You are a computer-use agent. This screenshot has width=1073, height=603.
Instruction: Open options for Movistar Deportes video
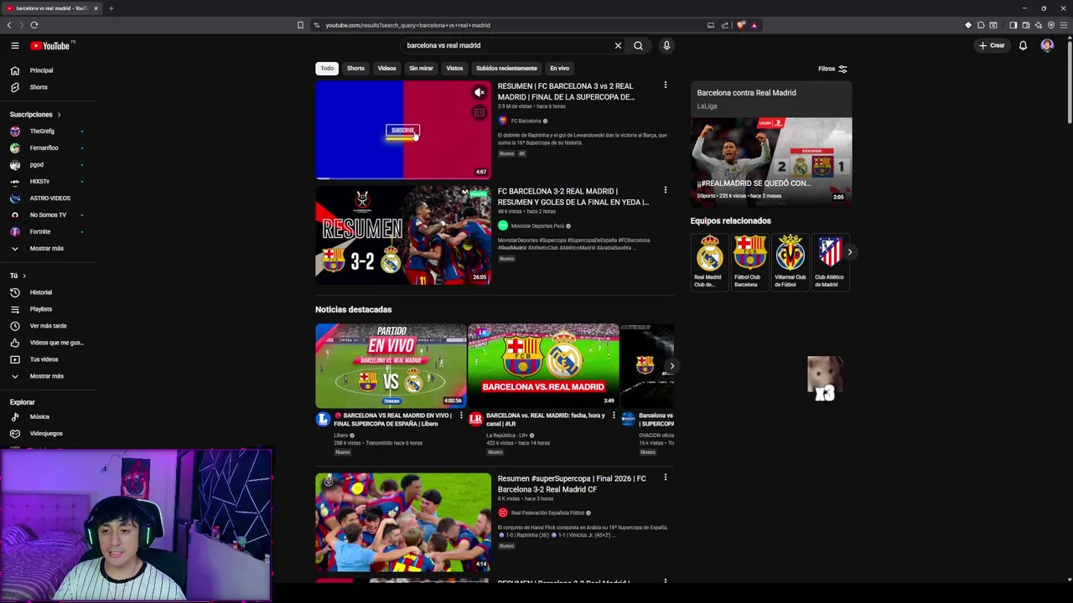coord(666,191)
